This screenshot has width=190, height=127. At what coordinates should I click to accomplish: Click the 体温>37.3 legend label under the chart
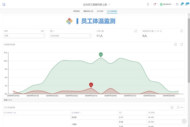coord(8,100)
